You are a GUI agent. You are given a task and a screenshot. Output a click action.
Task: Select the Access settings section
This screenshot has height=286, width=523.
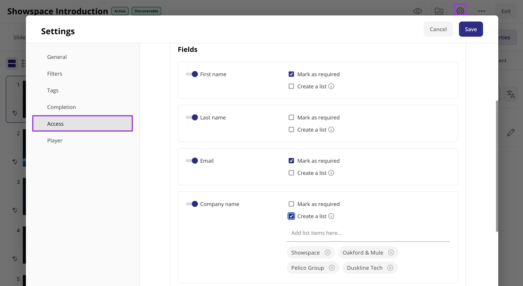[82, 124]
